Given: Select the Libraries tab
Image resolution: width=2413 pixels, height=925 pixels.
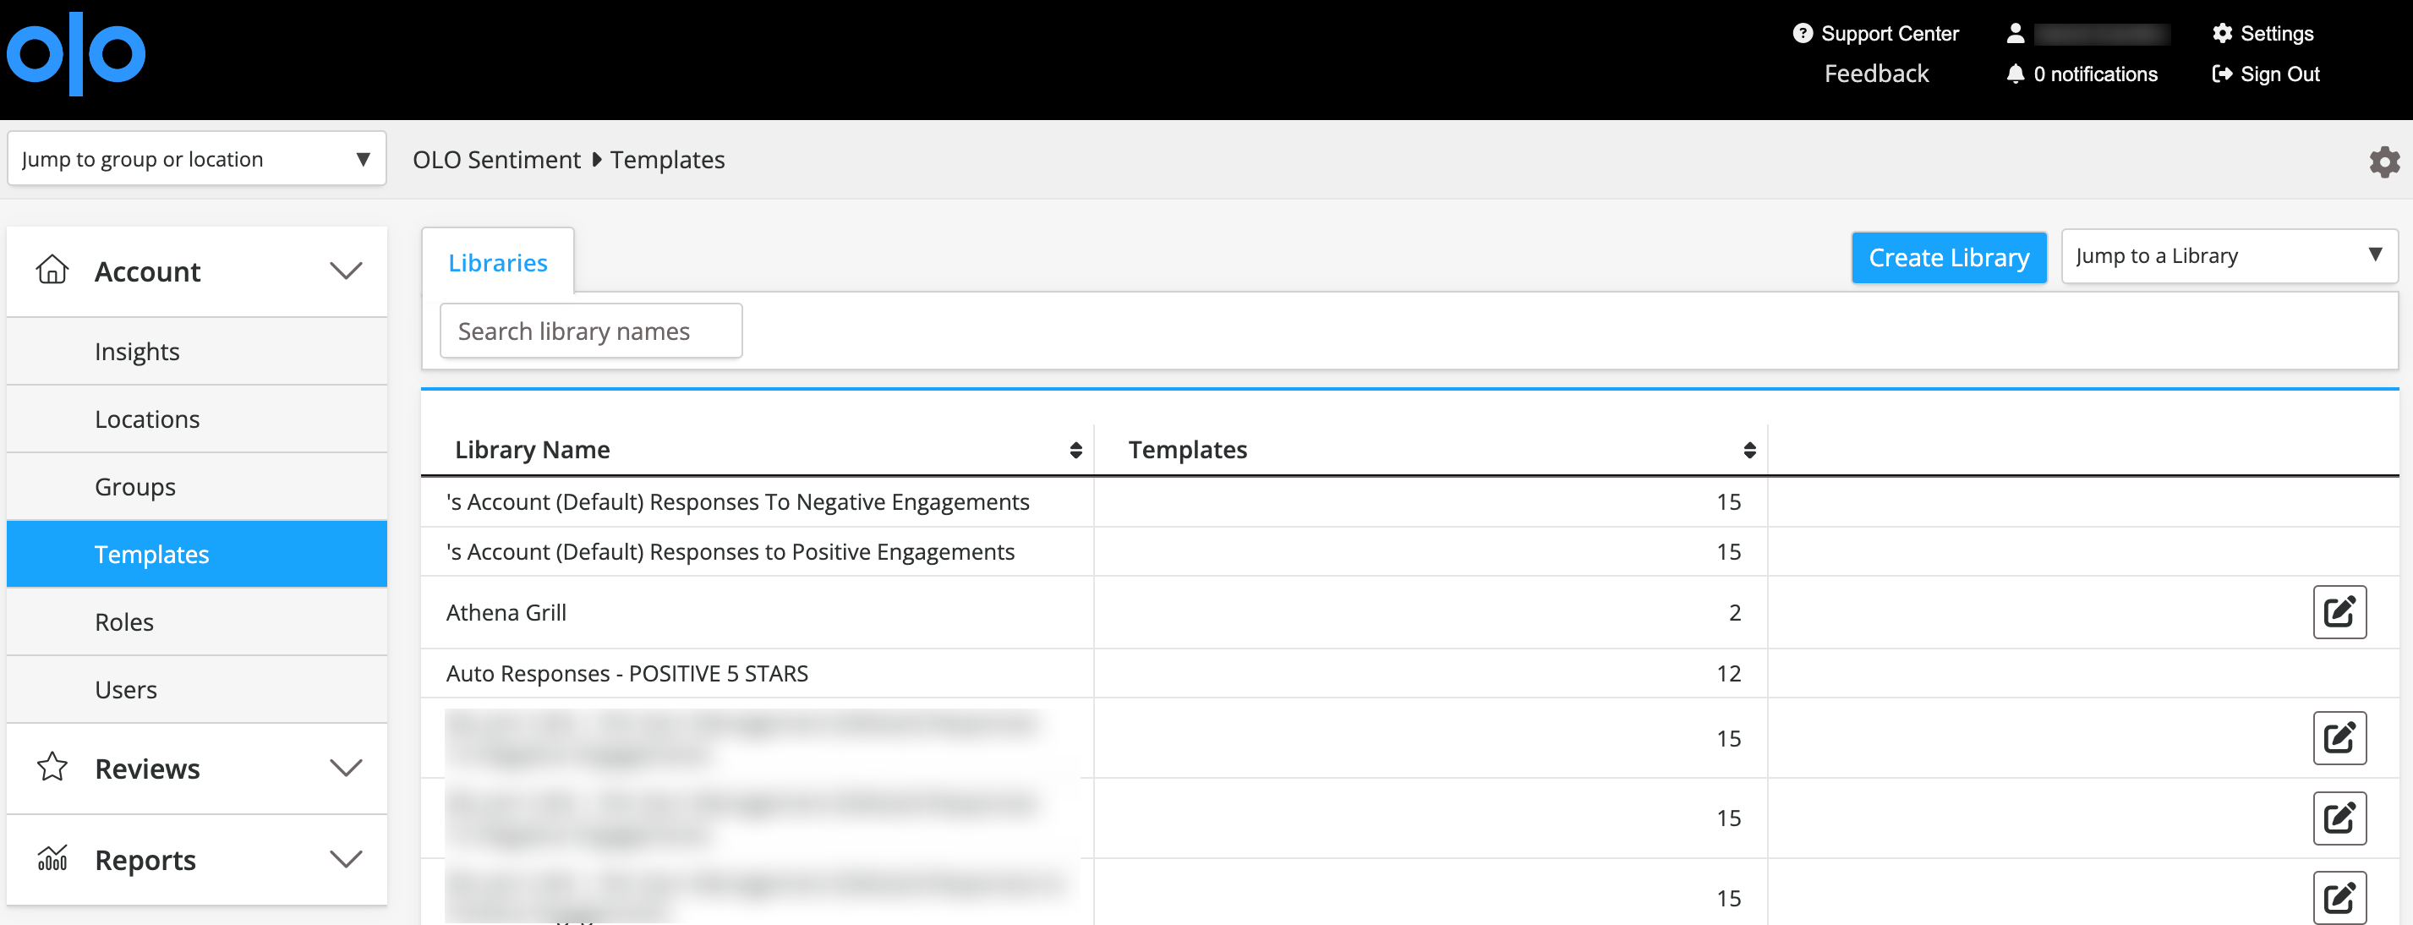Looking at the screenshot, I should coord(497,262).
